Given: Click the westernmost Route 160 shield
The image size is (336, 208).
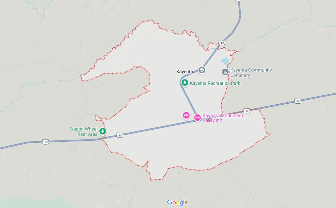Looking at the screenshot, I should tap(45, 142).
